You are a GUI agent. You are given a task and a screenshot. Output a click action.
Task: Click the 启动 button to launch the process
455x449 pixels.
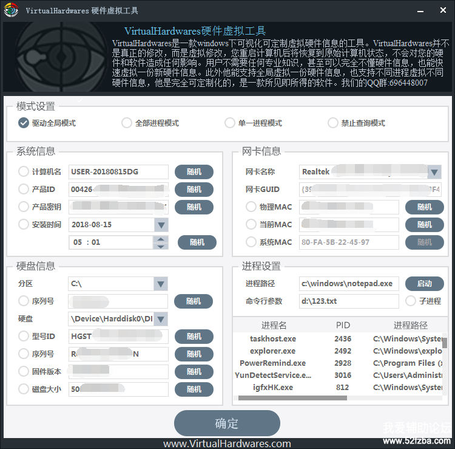coord(425,284)
